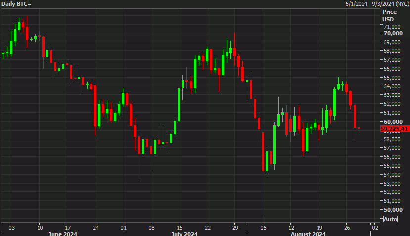
Task: Click the '12' date label under August
Action: (291, 228)
